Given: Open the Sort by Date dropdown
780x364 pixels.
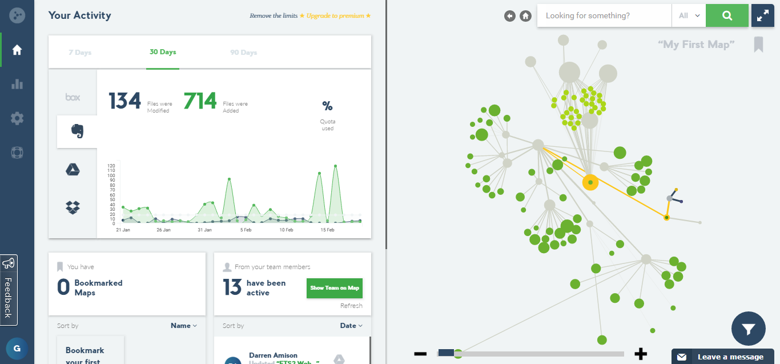Looking at the screenshot, I should point(351,326).
